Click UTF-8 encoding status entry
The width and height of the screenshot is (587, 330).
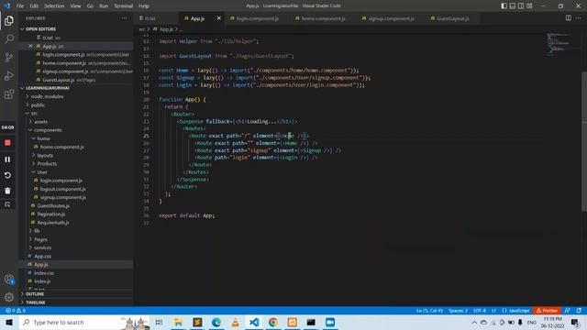[x=480, y=311]
